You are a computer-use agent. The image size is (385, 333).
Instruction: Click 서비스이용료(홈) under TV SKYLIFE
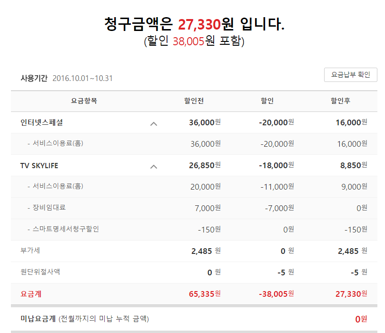tap(58, 186)
